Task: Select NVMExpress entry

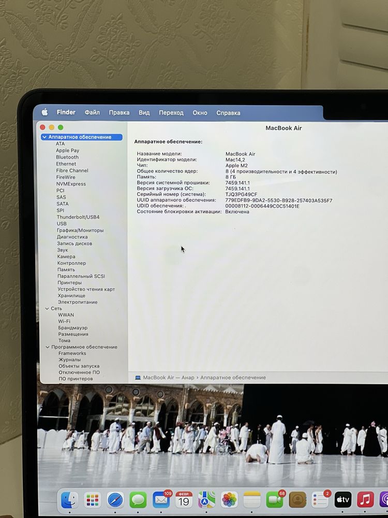Action: [71, 184]
